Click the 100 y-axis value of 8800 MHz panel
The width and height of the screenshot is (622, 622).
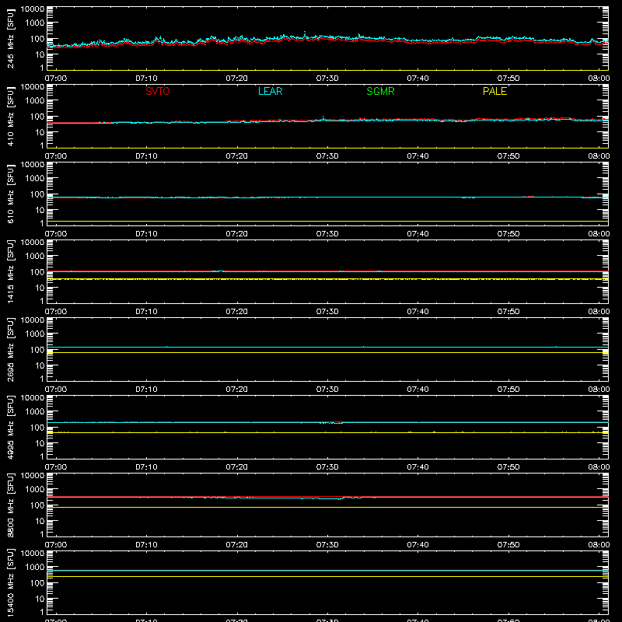click(x=37, y=505)
